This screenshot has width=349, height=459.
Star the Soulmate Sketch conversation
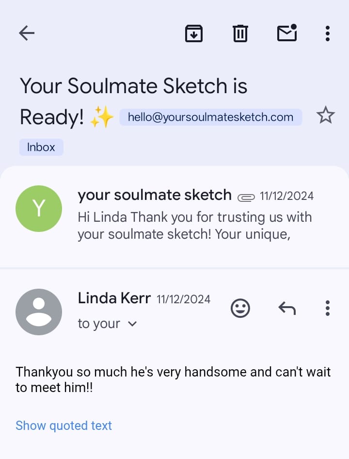point(325,116)
